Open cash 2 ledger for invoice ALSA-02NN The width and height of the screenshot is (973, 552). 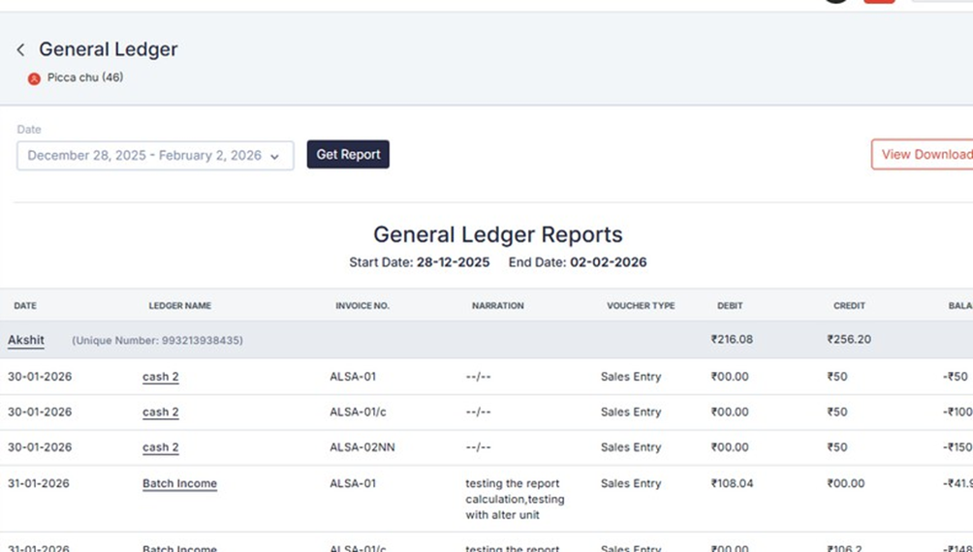tap(161, 447)
